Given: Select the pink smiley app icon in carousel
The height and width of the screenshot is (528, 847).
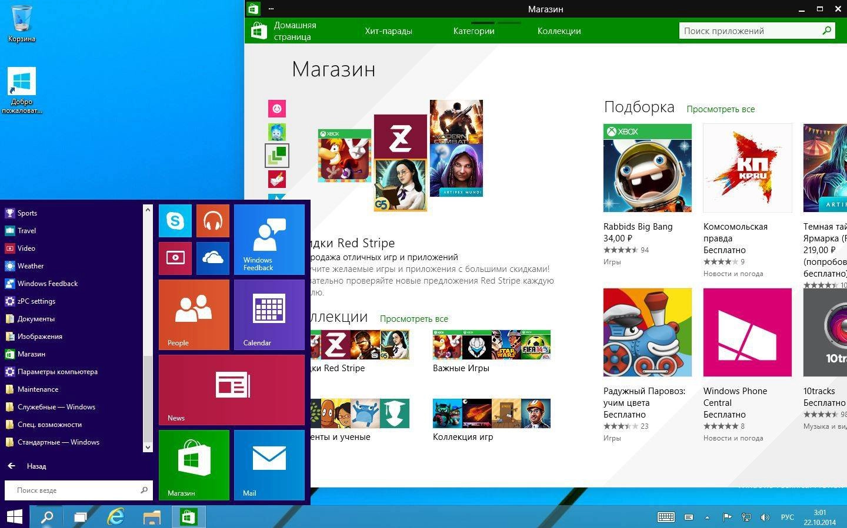Looking at the screenshot, I should [x=277, y=108].
